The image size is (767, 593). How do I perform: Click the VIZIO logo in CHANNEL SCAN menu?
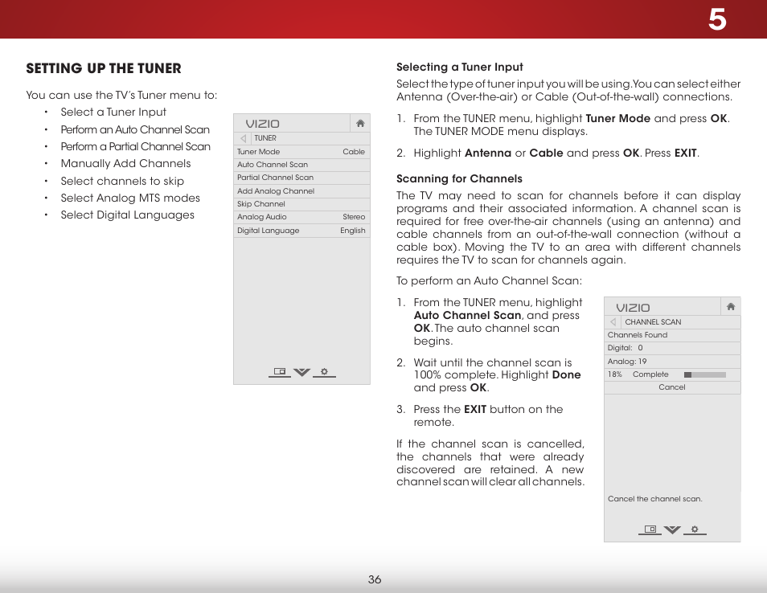(x=633, y=308)
